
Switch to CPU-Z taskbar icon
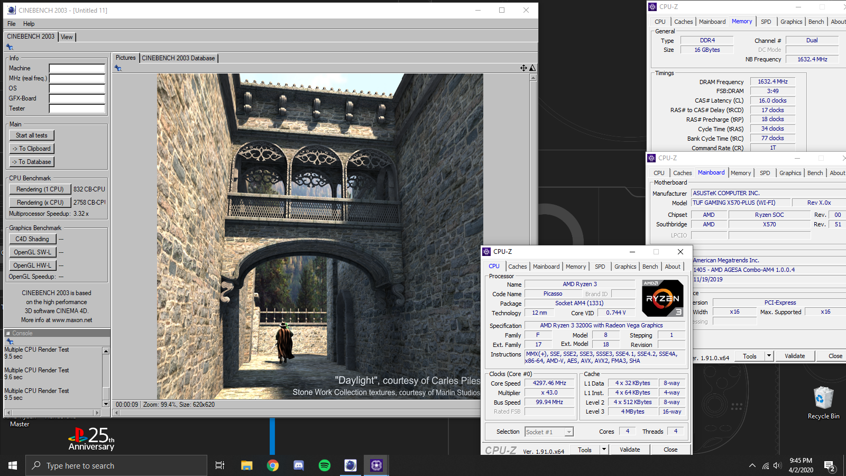pos(376,465)
